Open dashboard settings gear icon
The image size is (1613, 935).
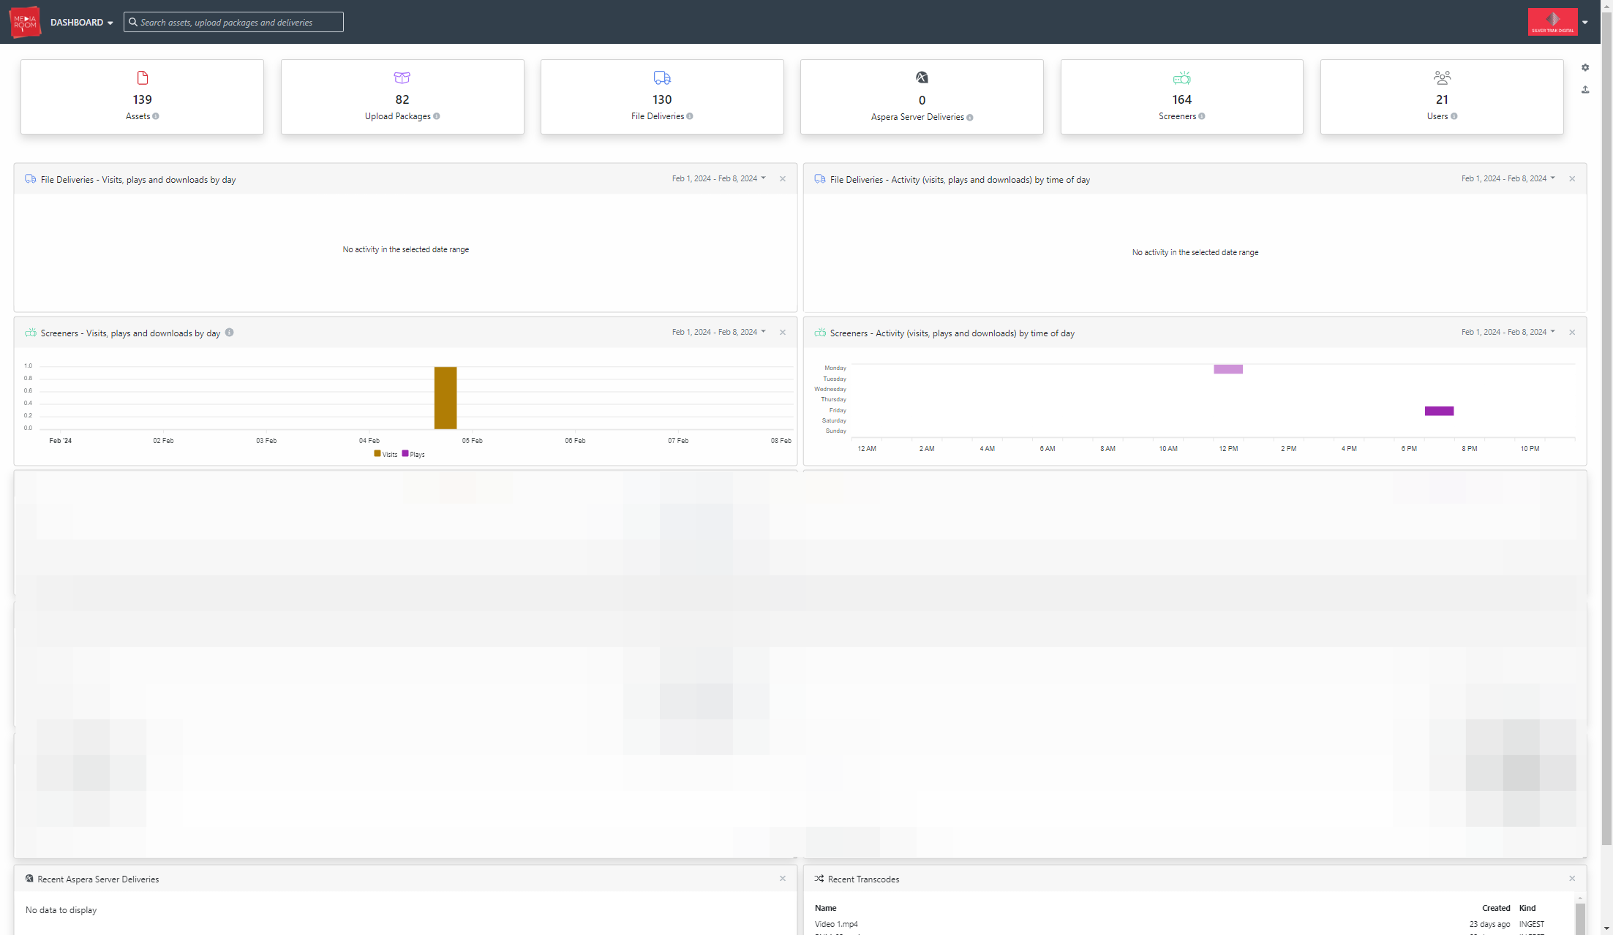1585,67
